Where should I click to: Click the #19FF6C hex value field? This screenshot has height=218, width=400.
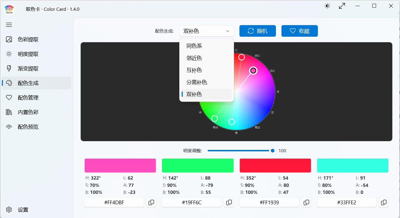pos(192,202)
